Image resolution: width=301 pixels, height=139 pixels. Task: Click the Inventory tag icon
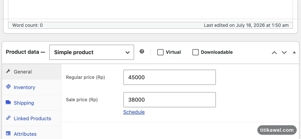click(x=8, y=87)
